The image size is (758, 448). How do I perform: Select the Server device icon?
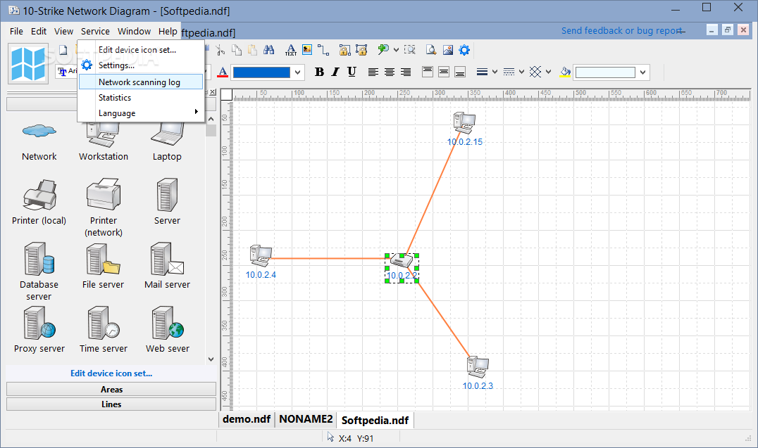[x=167, y=195]
